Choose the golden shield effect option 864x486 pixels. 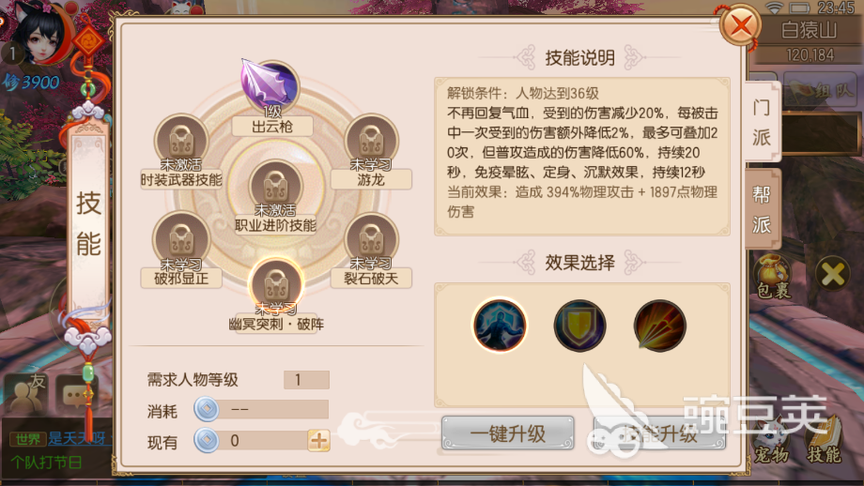coord(579,326)
